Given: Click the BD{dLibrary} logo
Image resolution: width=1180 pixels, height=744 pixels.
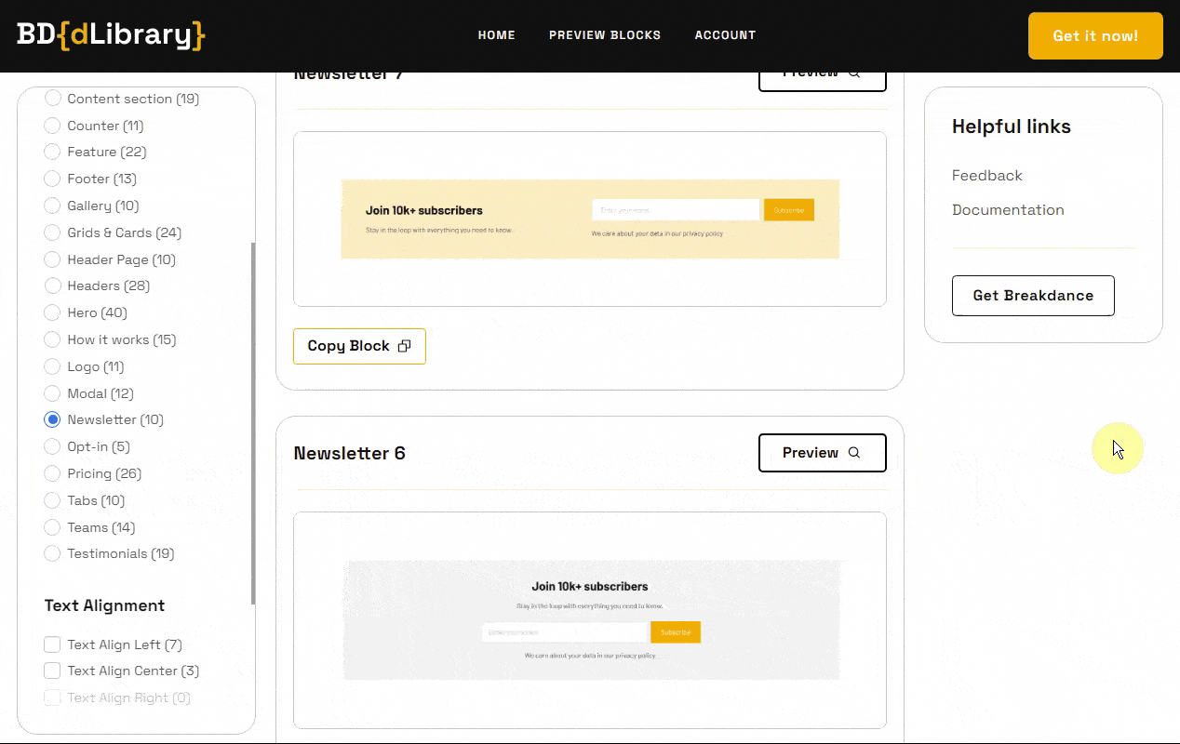Looking at the screenshot, I should (111, 35).
